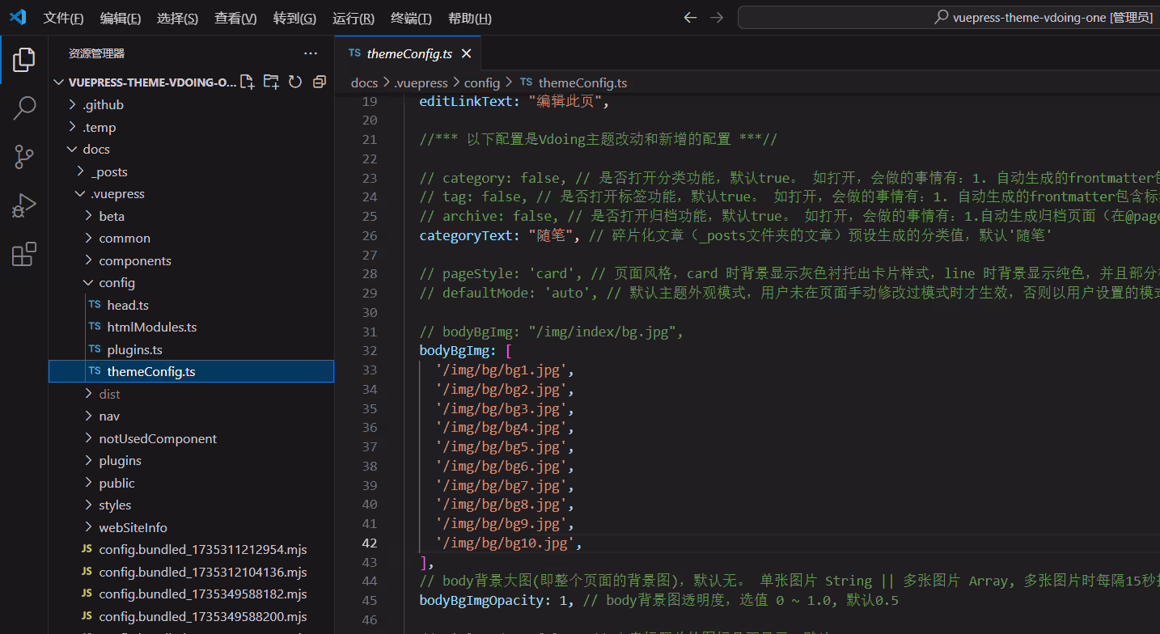
Task: Open the Explorer view in activity bar
Action: click(x=24, y=59)
